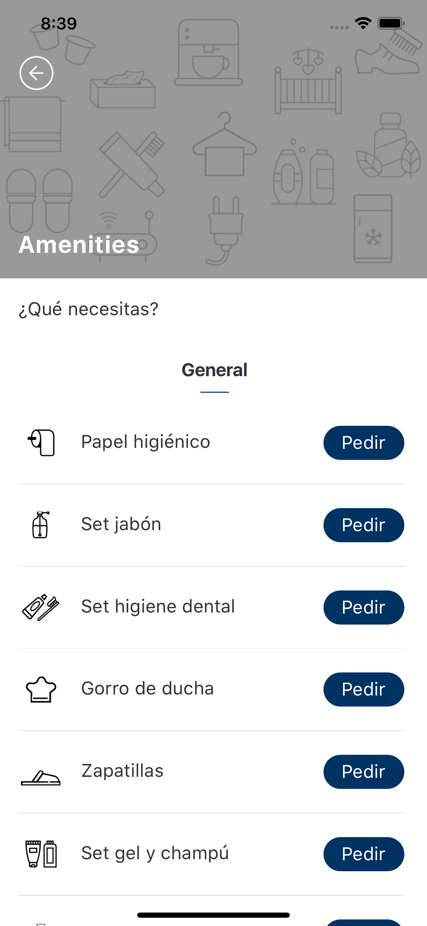Request the Set higiene dental

(363, 607)
